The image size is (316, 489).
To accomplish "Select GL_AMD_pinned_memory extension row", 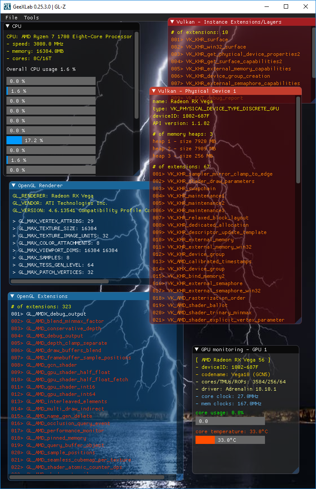I will 48,438.
